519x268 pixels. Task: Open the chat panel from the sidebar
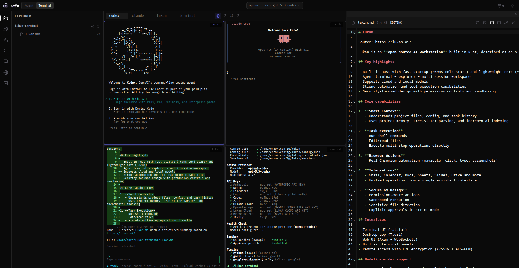[x=6, y=62]
